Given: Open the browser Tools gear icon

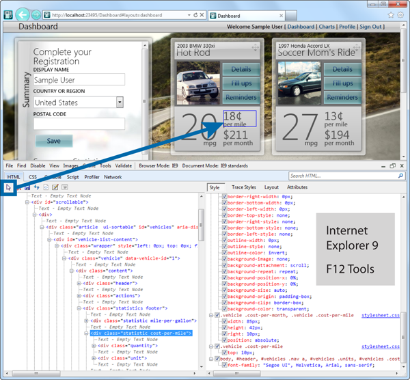Looking at the screenshot, I should 400,15.
